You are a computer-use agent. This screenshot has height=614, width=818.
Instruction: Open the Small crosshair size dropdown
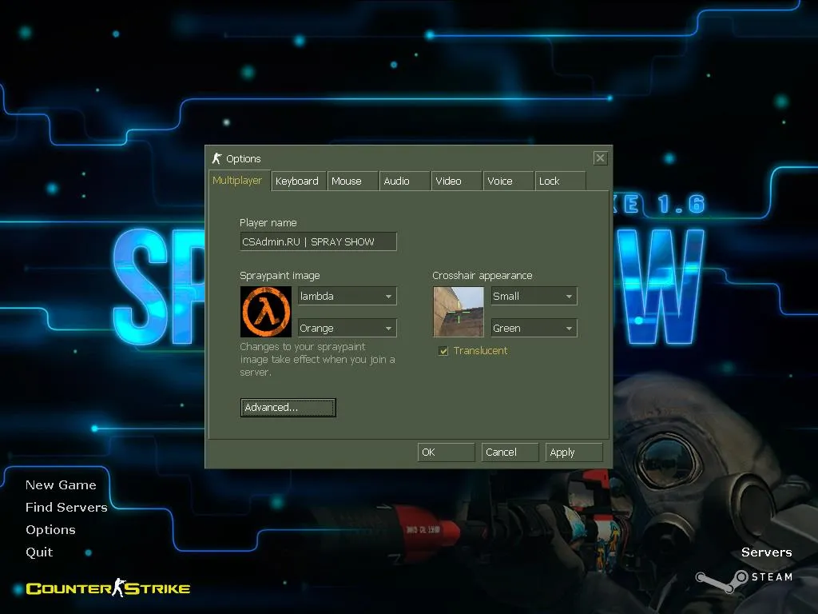pyautogui.click(x=534, y=296)
